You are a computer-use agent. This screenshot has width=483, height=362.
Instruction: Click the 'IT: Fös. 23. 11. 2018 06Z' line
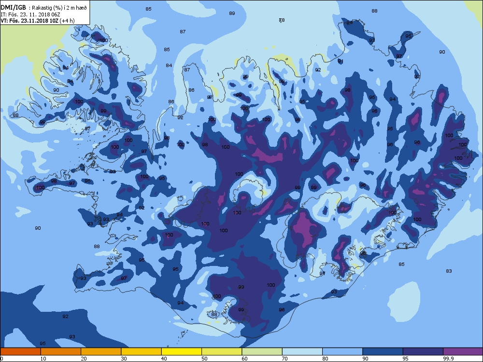point(30,14)
